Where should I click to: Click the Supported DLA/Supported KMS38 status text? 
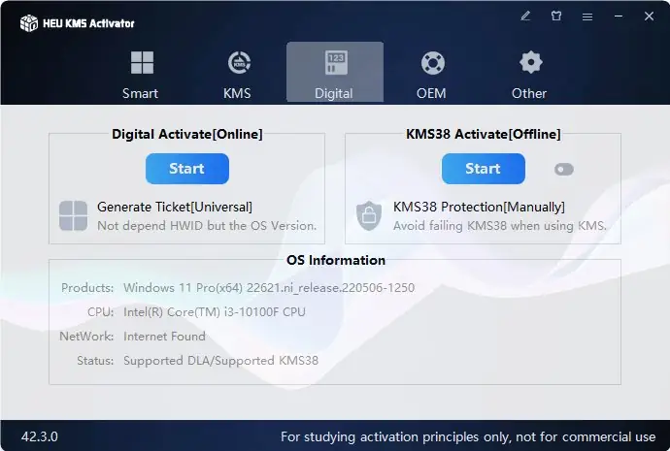pos(221,361)
